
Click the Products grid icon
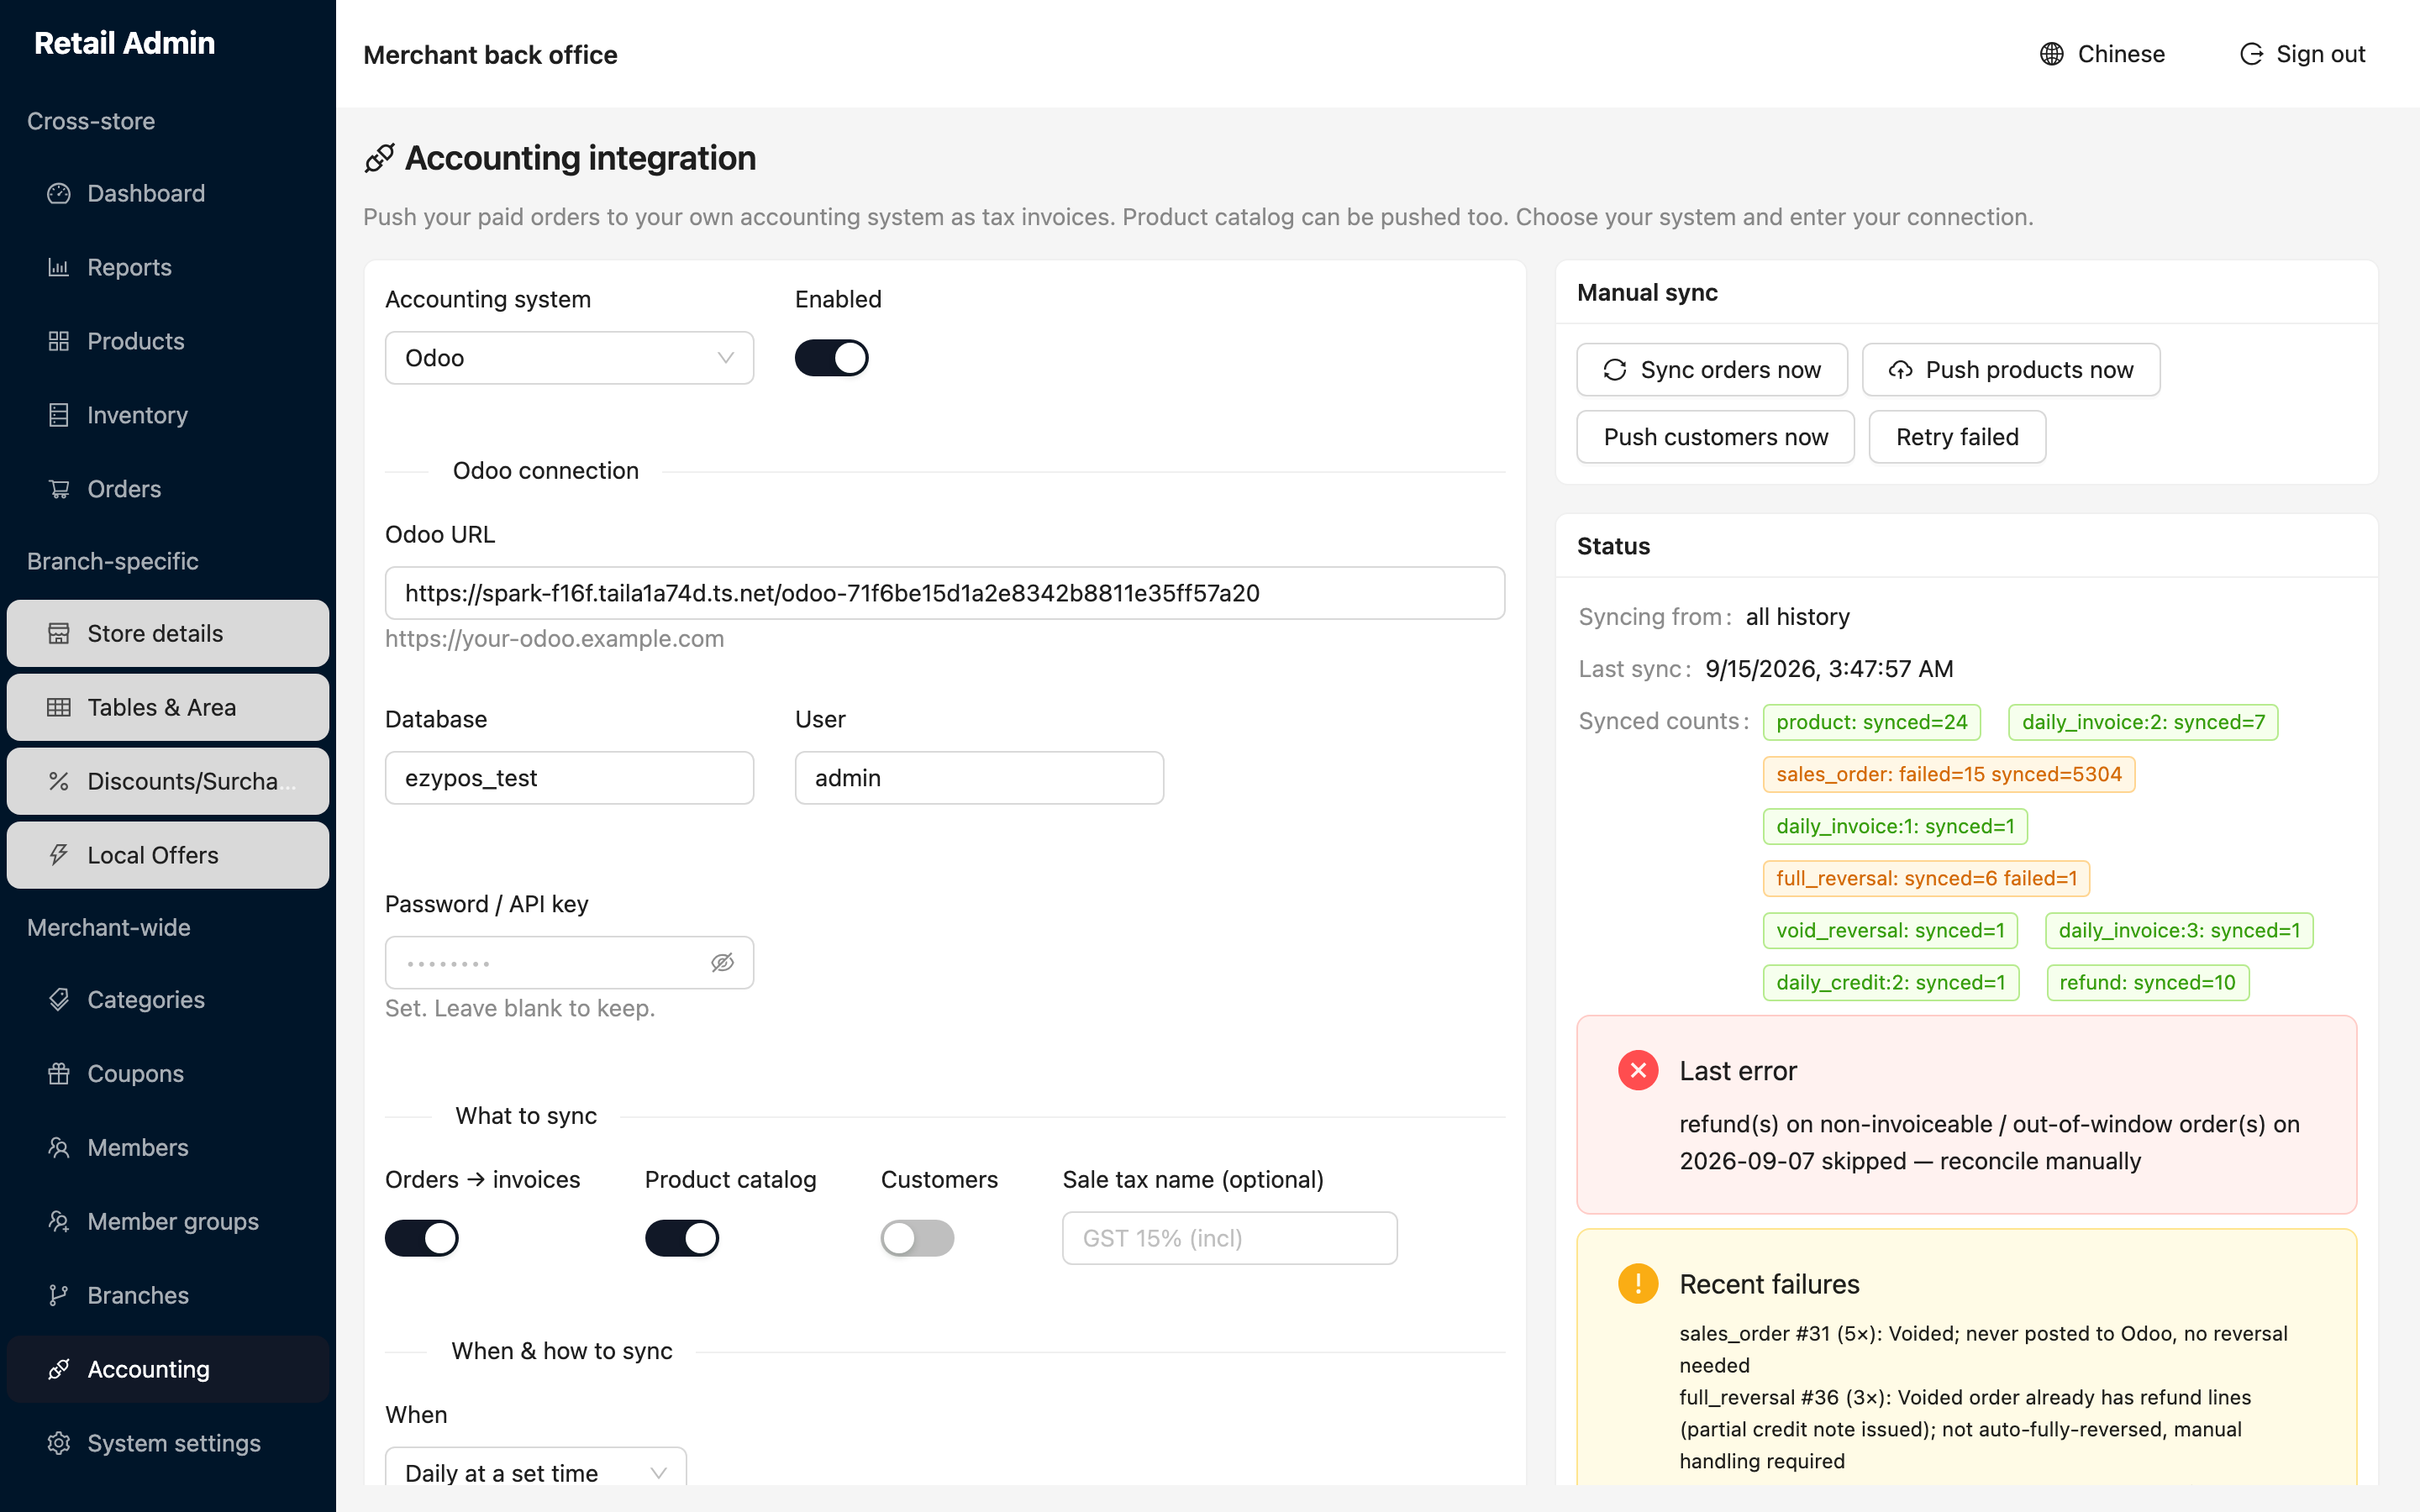click(x=59, y=341)
